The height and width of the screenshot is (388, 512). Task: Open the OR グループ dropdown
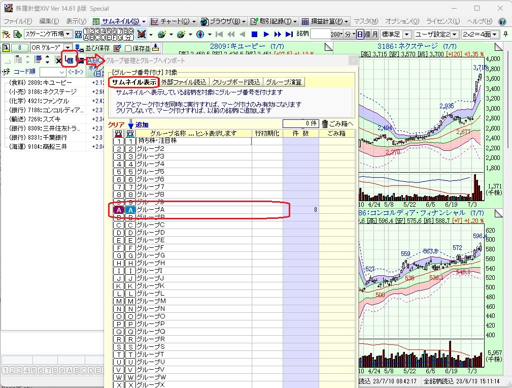67,48
